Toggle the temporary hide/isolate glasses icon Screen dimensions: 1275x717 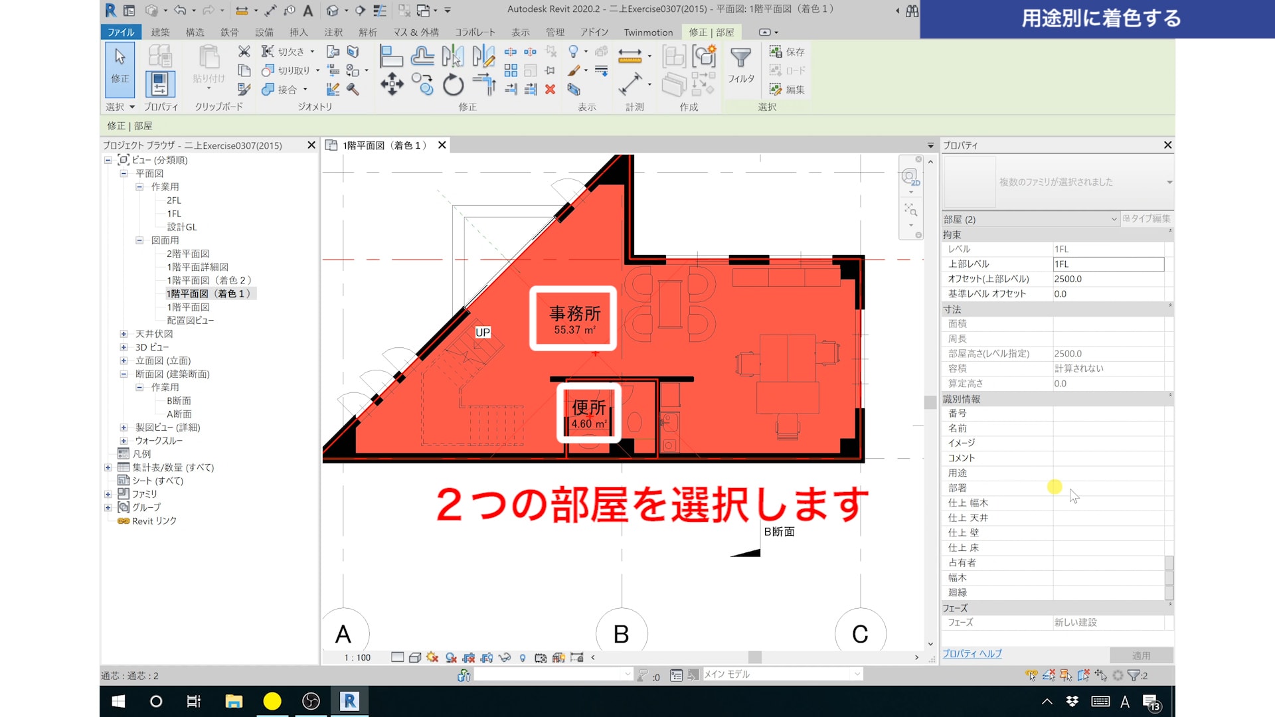pyautogui.click(x=504, y=657)
